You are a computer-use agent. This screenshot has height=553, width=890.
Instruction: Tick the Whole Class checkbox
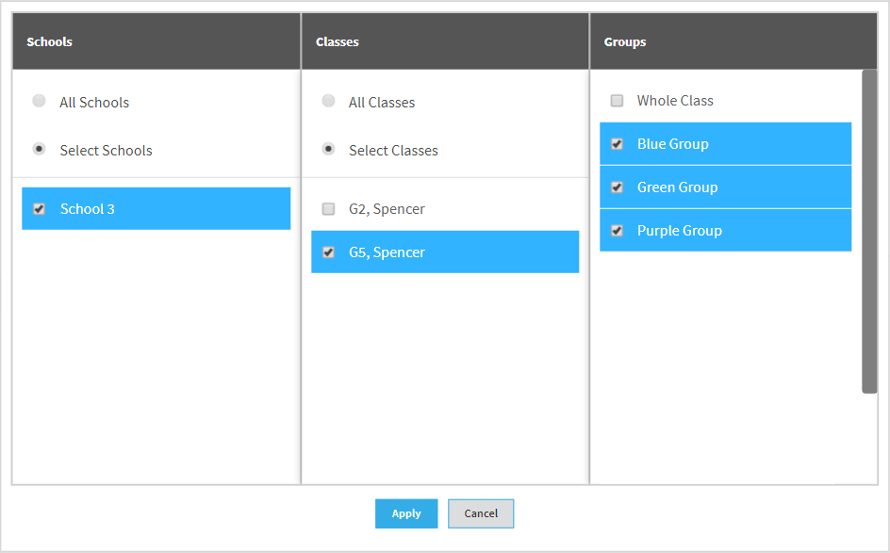(617, 101)
